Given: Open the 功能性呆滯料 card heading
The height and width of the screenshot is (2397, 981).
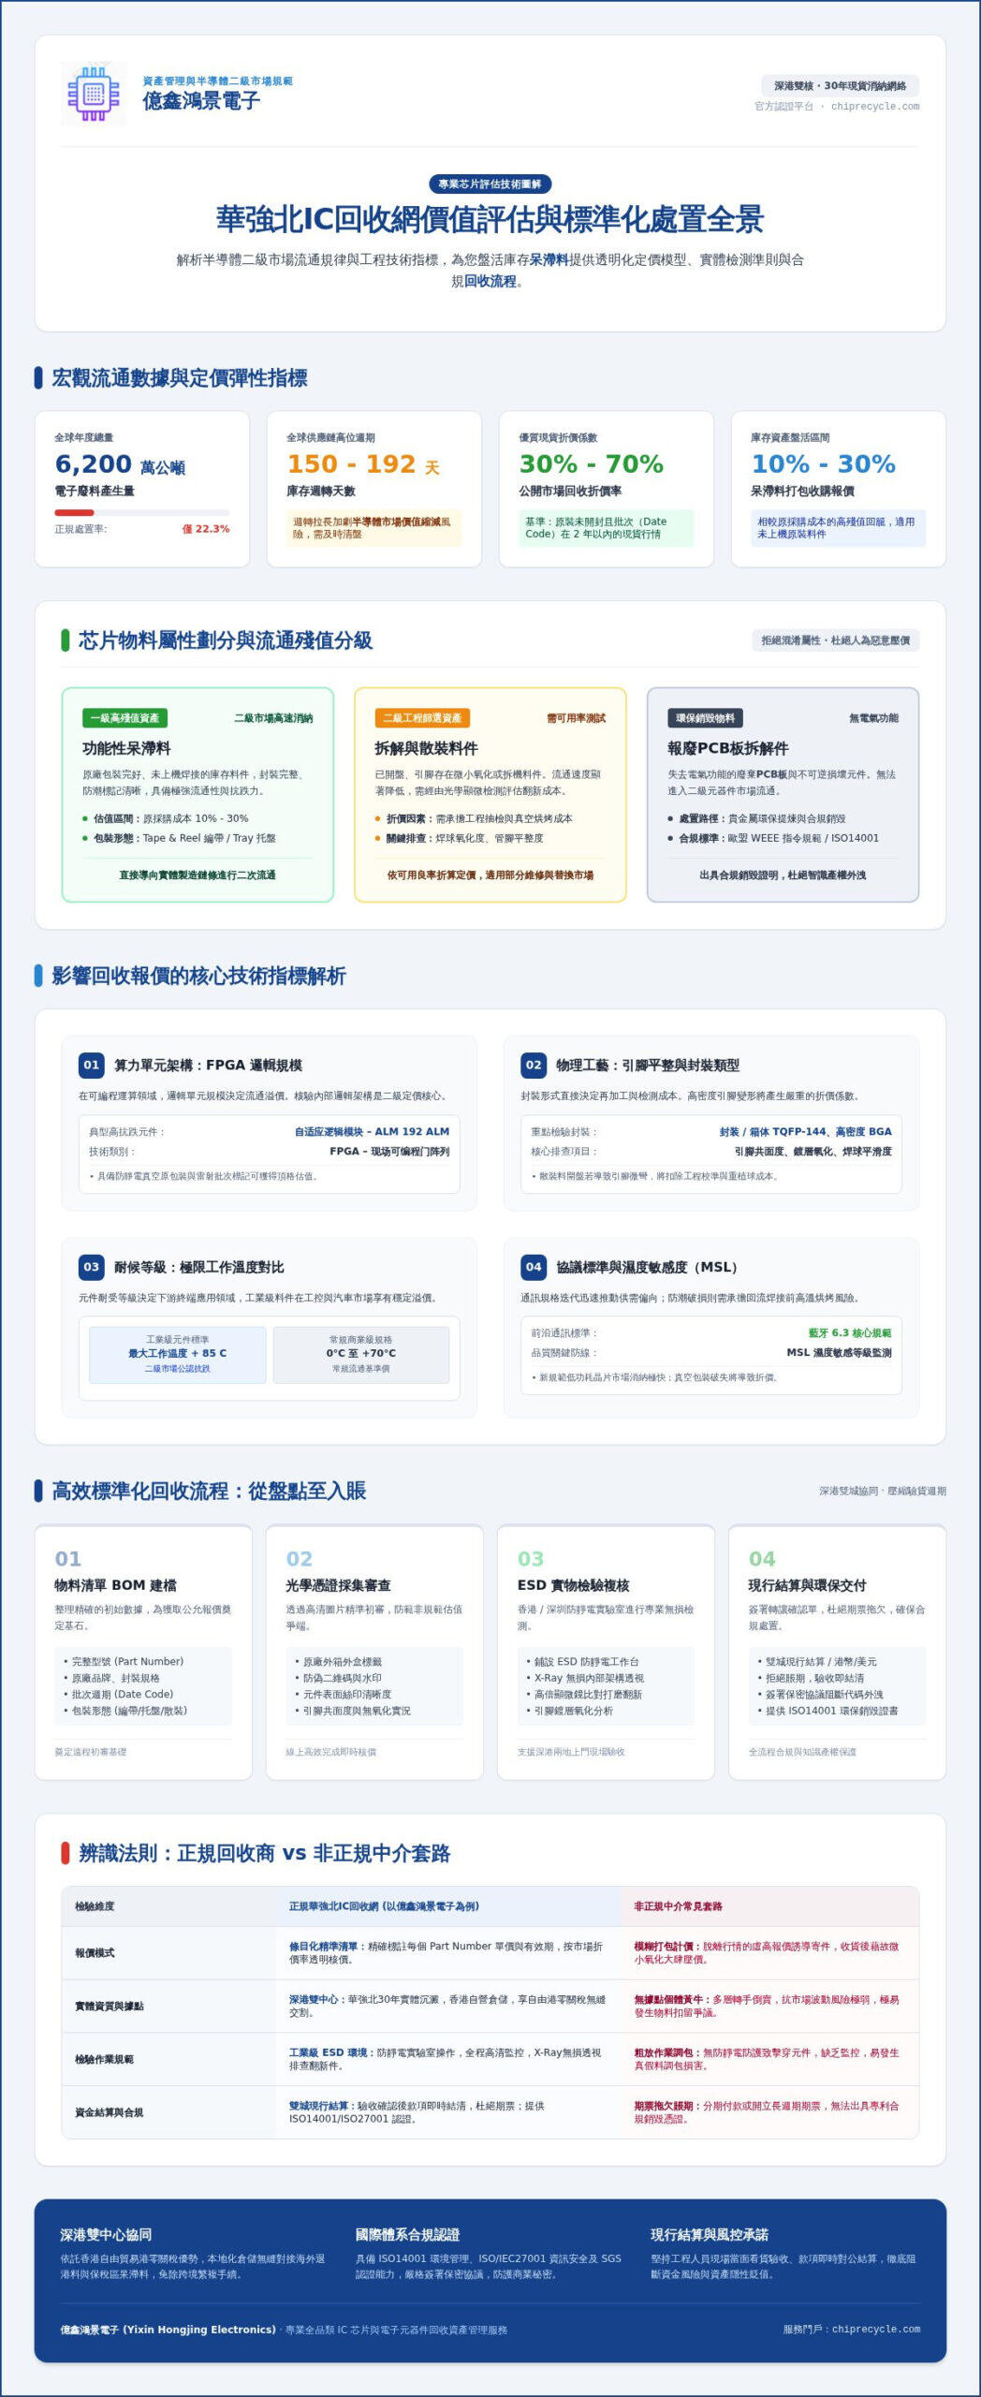Looking at the screenshot, I should [126, 748].
